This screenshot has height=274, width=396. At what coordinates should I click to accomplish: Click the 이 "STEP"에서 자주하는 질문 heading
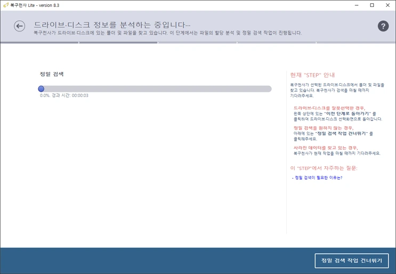click(x=324, y=168)
